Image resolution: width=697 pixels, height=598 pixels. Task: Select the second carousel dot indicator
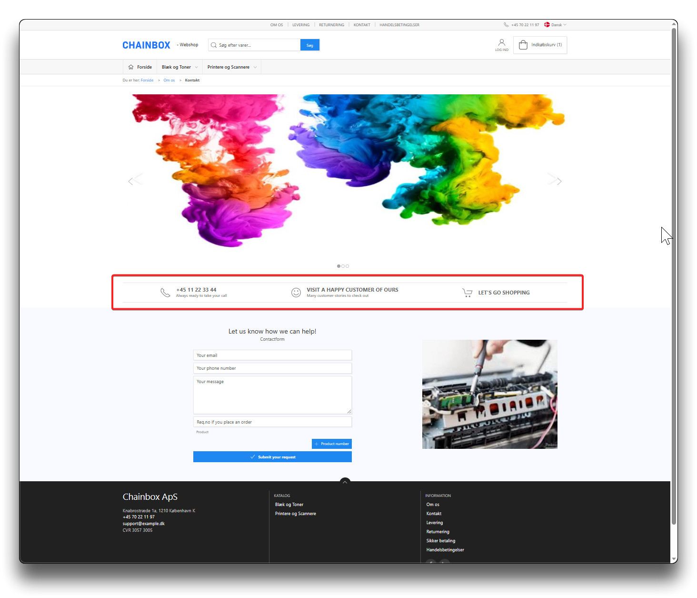[343, 266]
